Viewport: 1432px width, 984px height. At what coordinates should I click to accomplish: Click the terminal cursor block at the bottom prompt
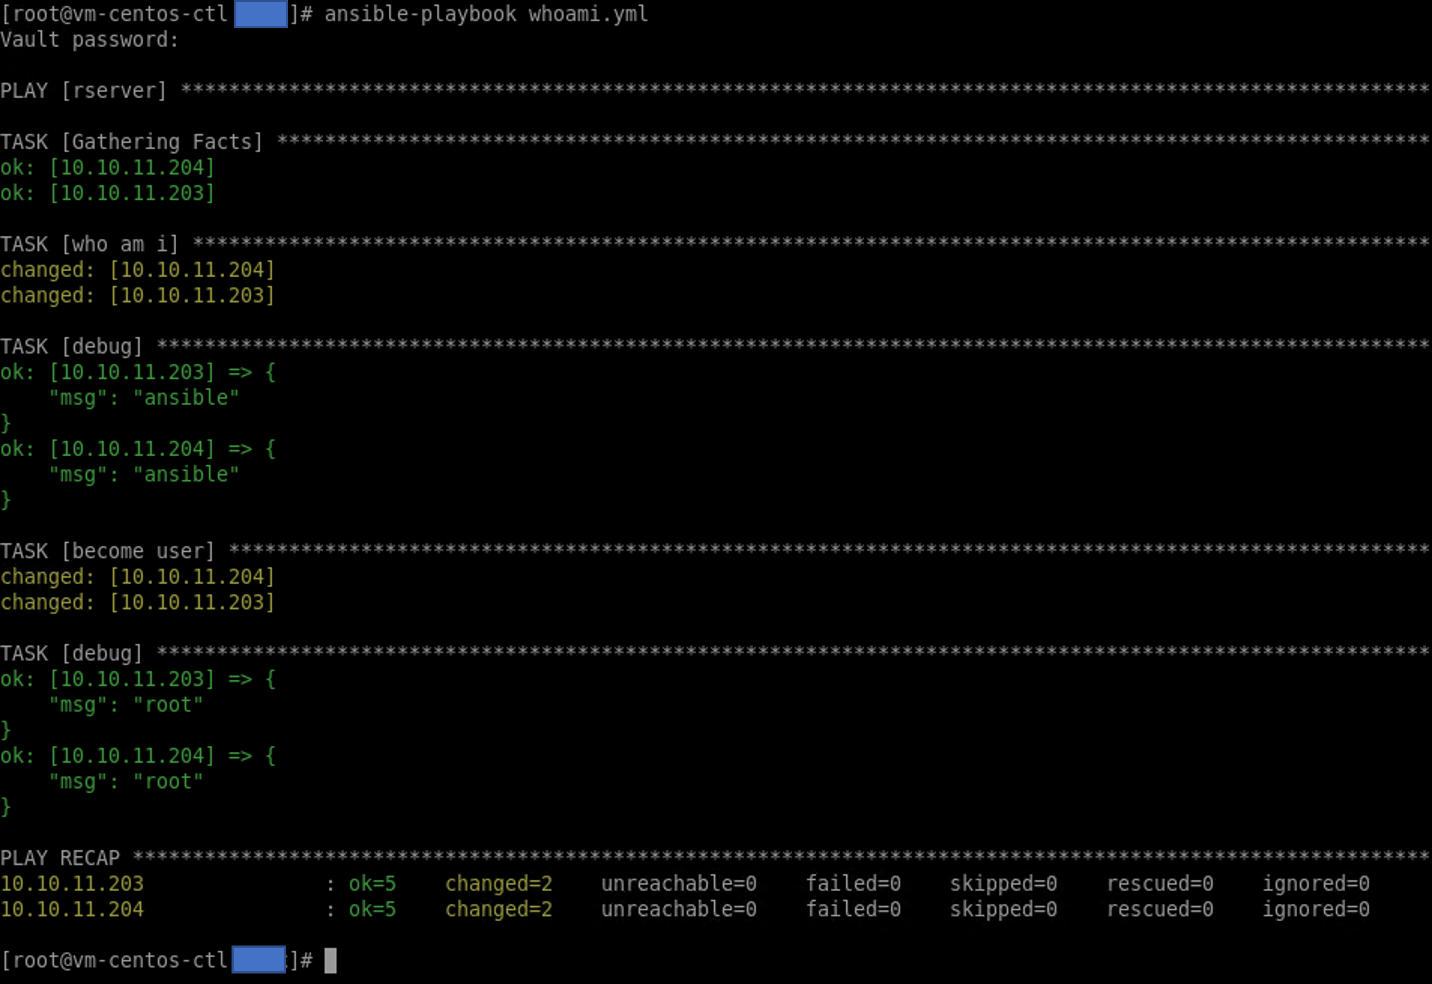(330, 960)
